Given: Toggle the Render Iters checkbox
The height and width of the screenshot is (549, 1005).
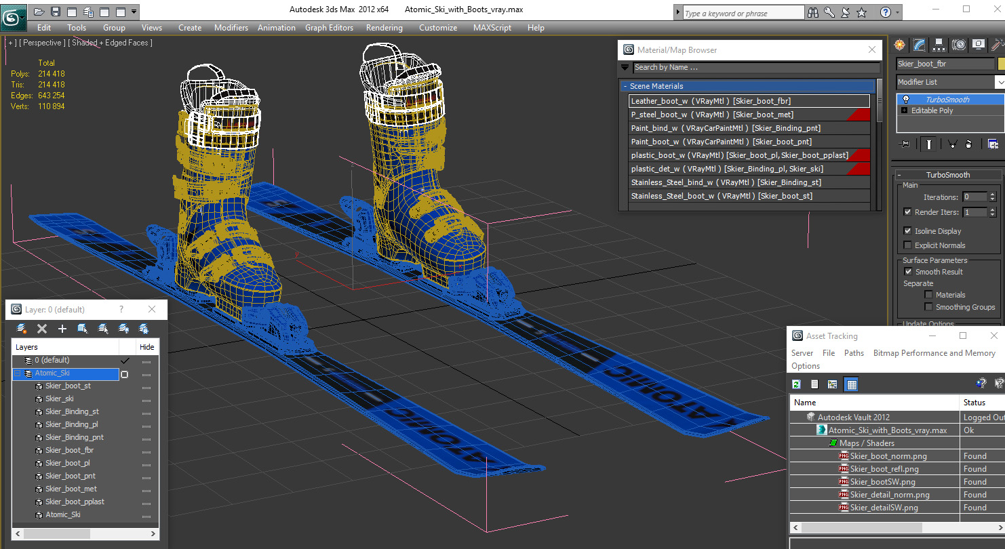Looking at the screenshot, I should coord(907,212).
